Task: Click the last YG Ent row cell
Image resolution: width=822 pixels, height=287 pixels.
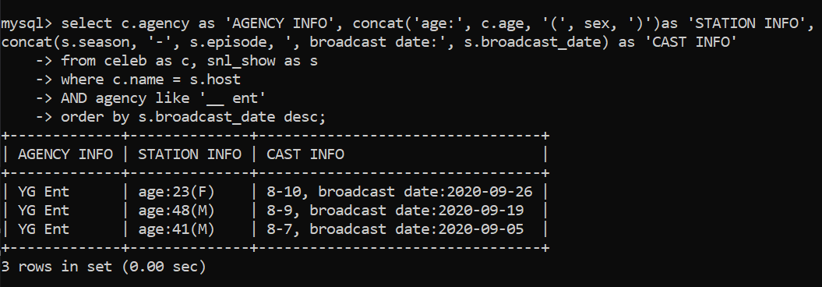Action: click(44, 230)
